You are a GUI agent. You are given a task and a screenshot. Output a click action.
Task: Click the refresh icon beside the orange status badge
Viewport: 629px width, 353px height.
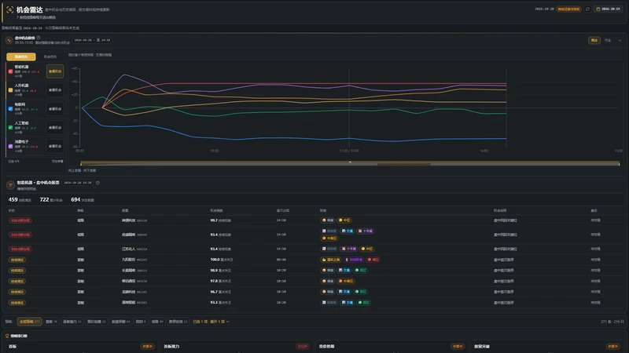[x=587, y=9]
